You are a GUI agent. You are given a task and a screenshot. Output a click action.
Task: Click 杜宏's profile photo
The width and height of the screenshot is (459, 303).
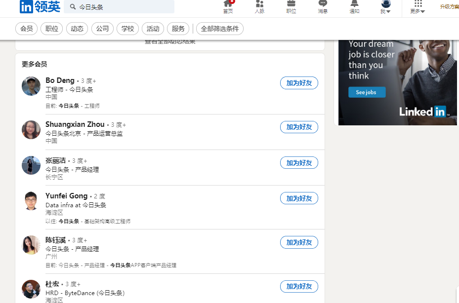(31, 289)
